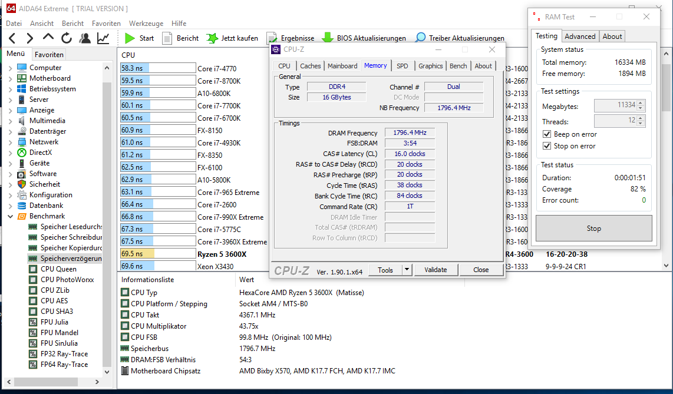Select FPU Mandel benchmark
The height and width of the screenshot is (394, 673).
point(60,333)
